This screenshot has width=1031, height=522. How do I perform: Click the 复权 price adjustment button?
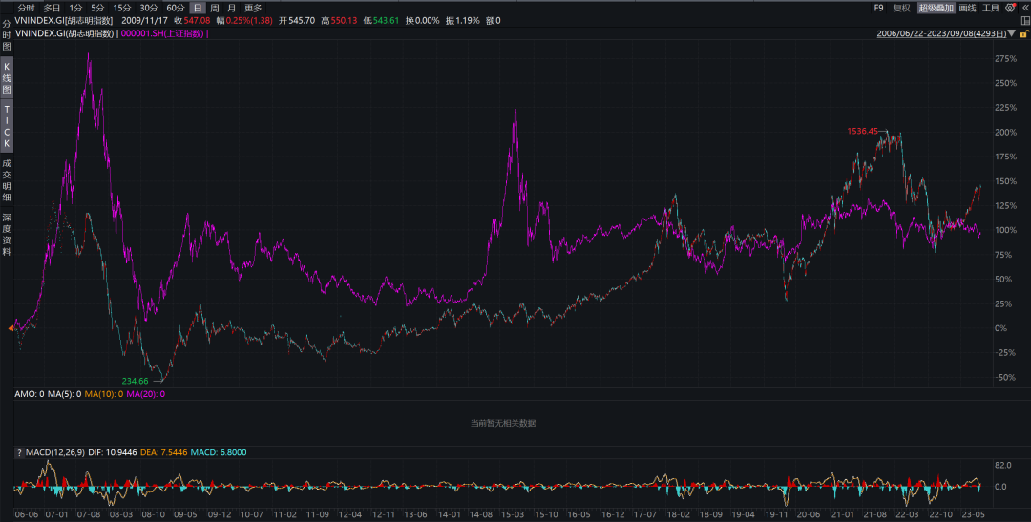tap(901, 8)
